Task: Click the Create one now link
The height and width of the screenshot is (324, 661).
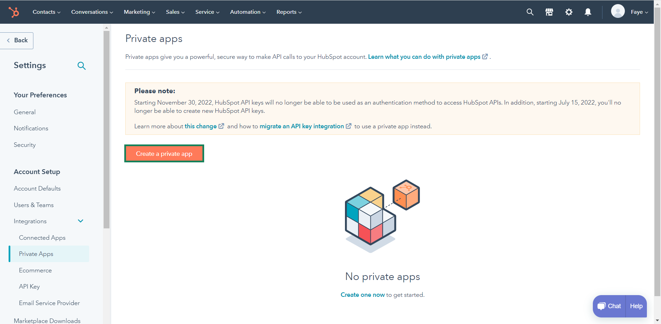Action: (363, 295)
